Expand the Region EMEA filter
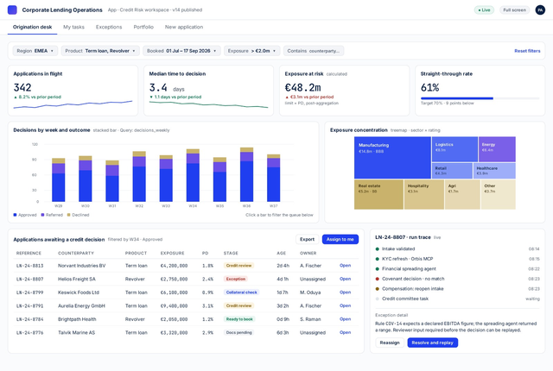This screenshot has height=371, width=553. 35,51
